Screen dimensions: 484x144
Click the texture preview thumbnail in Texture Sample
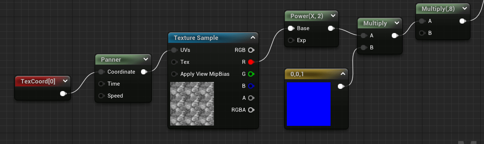click(192, 104)
